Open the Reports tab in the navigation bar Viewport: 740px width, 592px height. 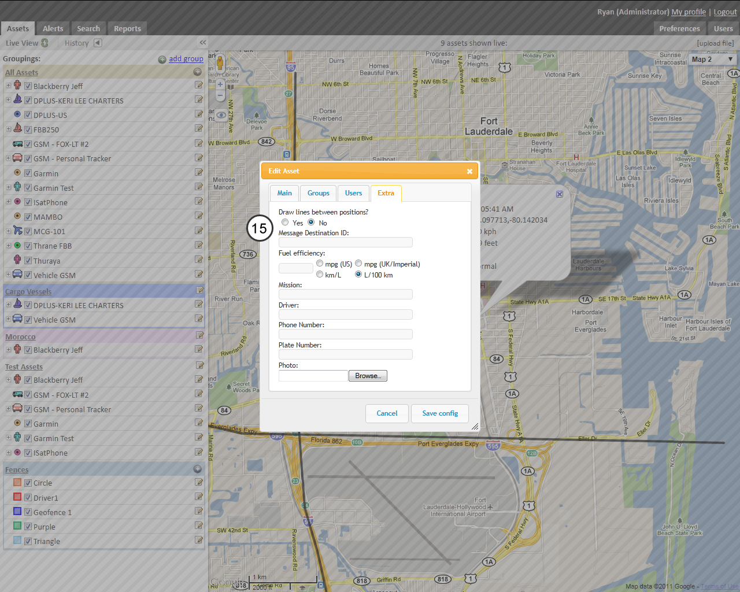click(127, 28)
